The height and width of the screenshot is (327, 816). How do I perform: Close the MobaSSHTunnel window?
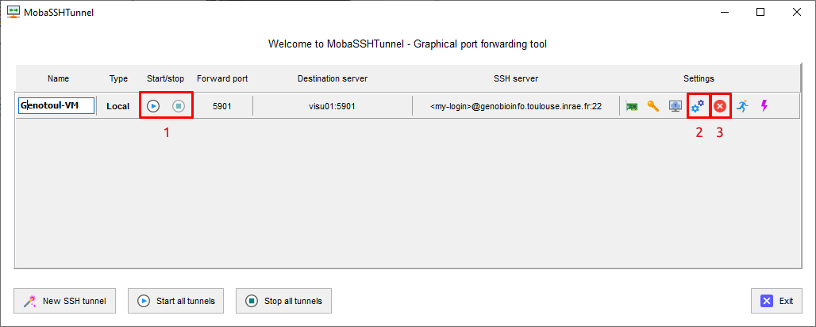[797, 13]
